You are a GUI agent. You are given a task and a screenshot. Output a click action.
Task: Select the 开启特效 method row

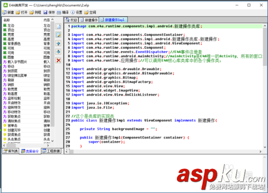(26, 103)
